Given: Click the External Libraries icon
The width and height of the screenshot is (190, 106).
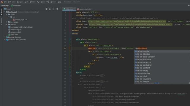Looking at the screenshot, I should coord(7,37).
